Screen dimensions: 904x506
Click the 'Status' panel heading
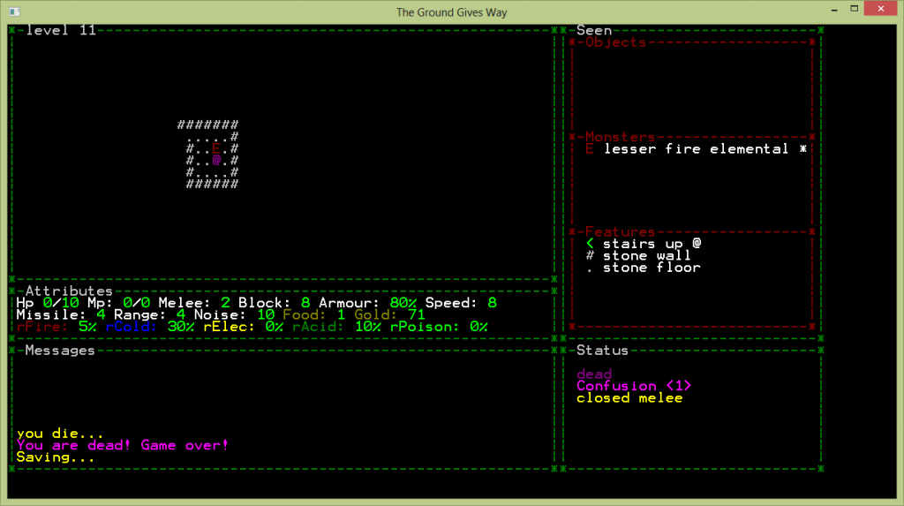pyautogui.click(x=602, y=351)
